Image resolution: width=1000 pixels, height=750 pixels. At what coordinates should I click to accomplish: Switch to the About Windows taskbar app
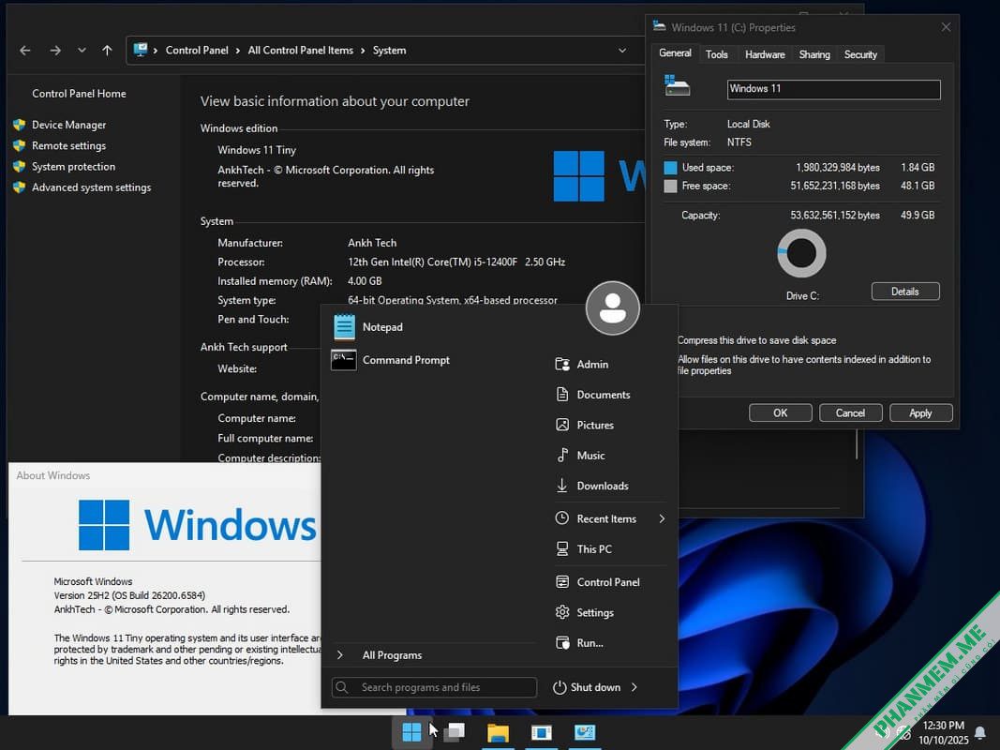541,733
